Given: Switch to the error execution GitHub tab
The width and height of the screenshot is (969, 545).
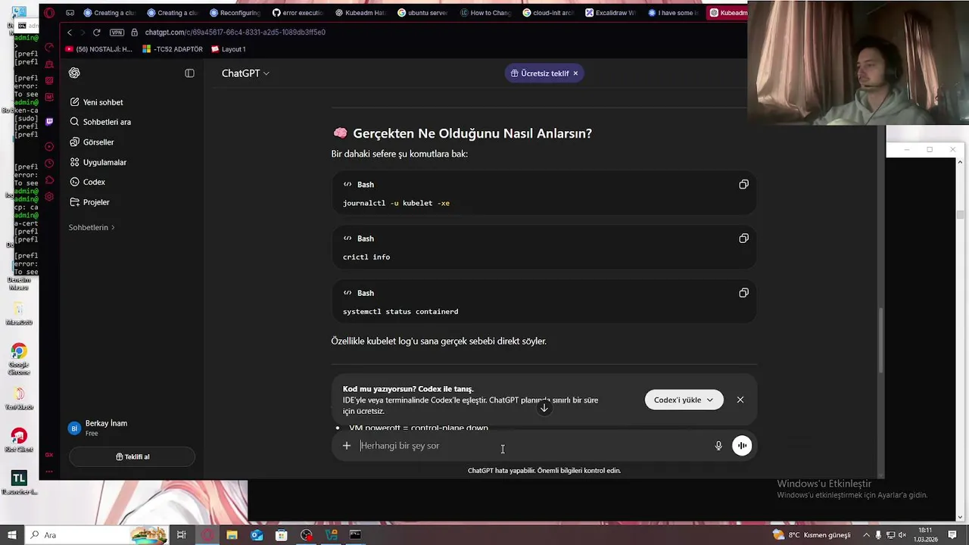Looking at the screenshot, I should 298,13.
